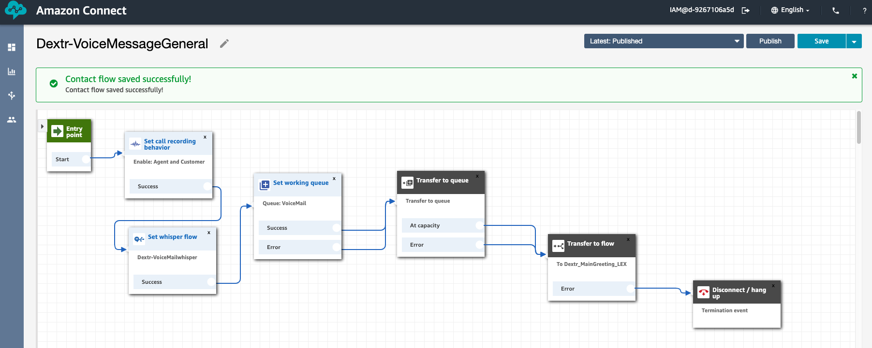Click the logout icon beside IAM user

[x=746, y=10]
